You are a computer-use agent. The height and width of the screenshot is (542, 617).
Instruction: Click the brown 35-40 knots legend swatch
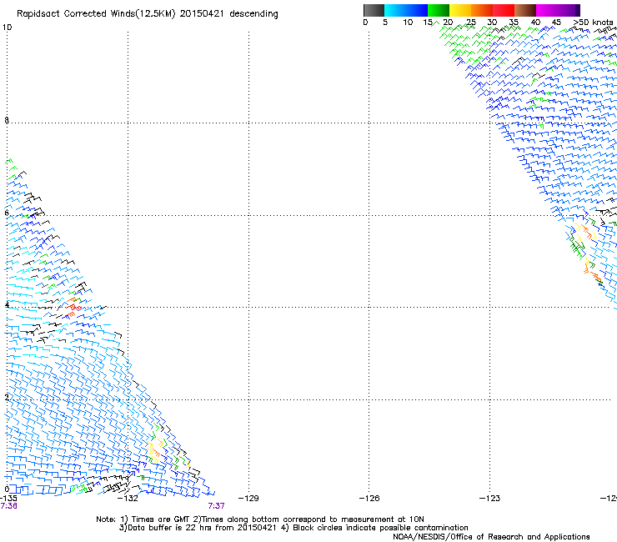pos(525,10)
